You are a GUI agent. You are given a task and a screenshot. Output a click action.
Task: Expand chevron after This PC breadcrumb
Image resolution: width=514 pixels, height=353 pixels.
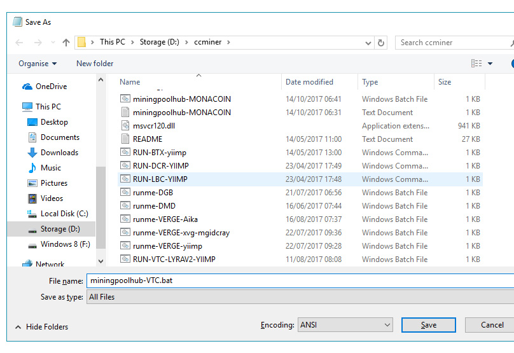point(132,42)
